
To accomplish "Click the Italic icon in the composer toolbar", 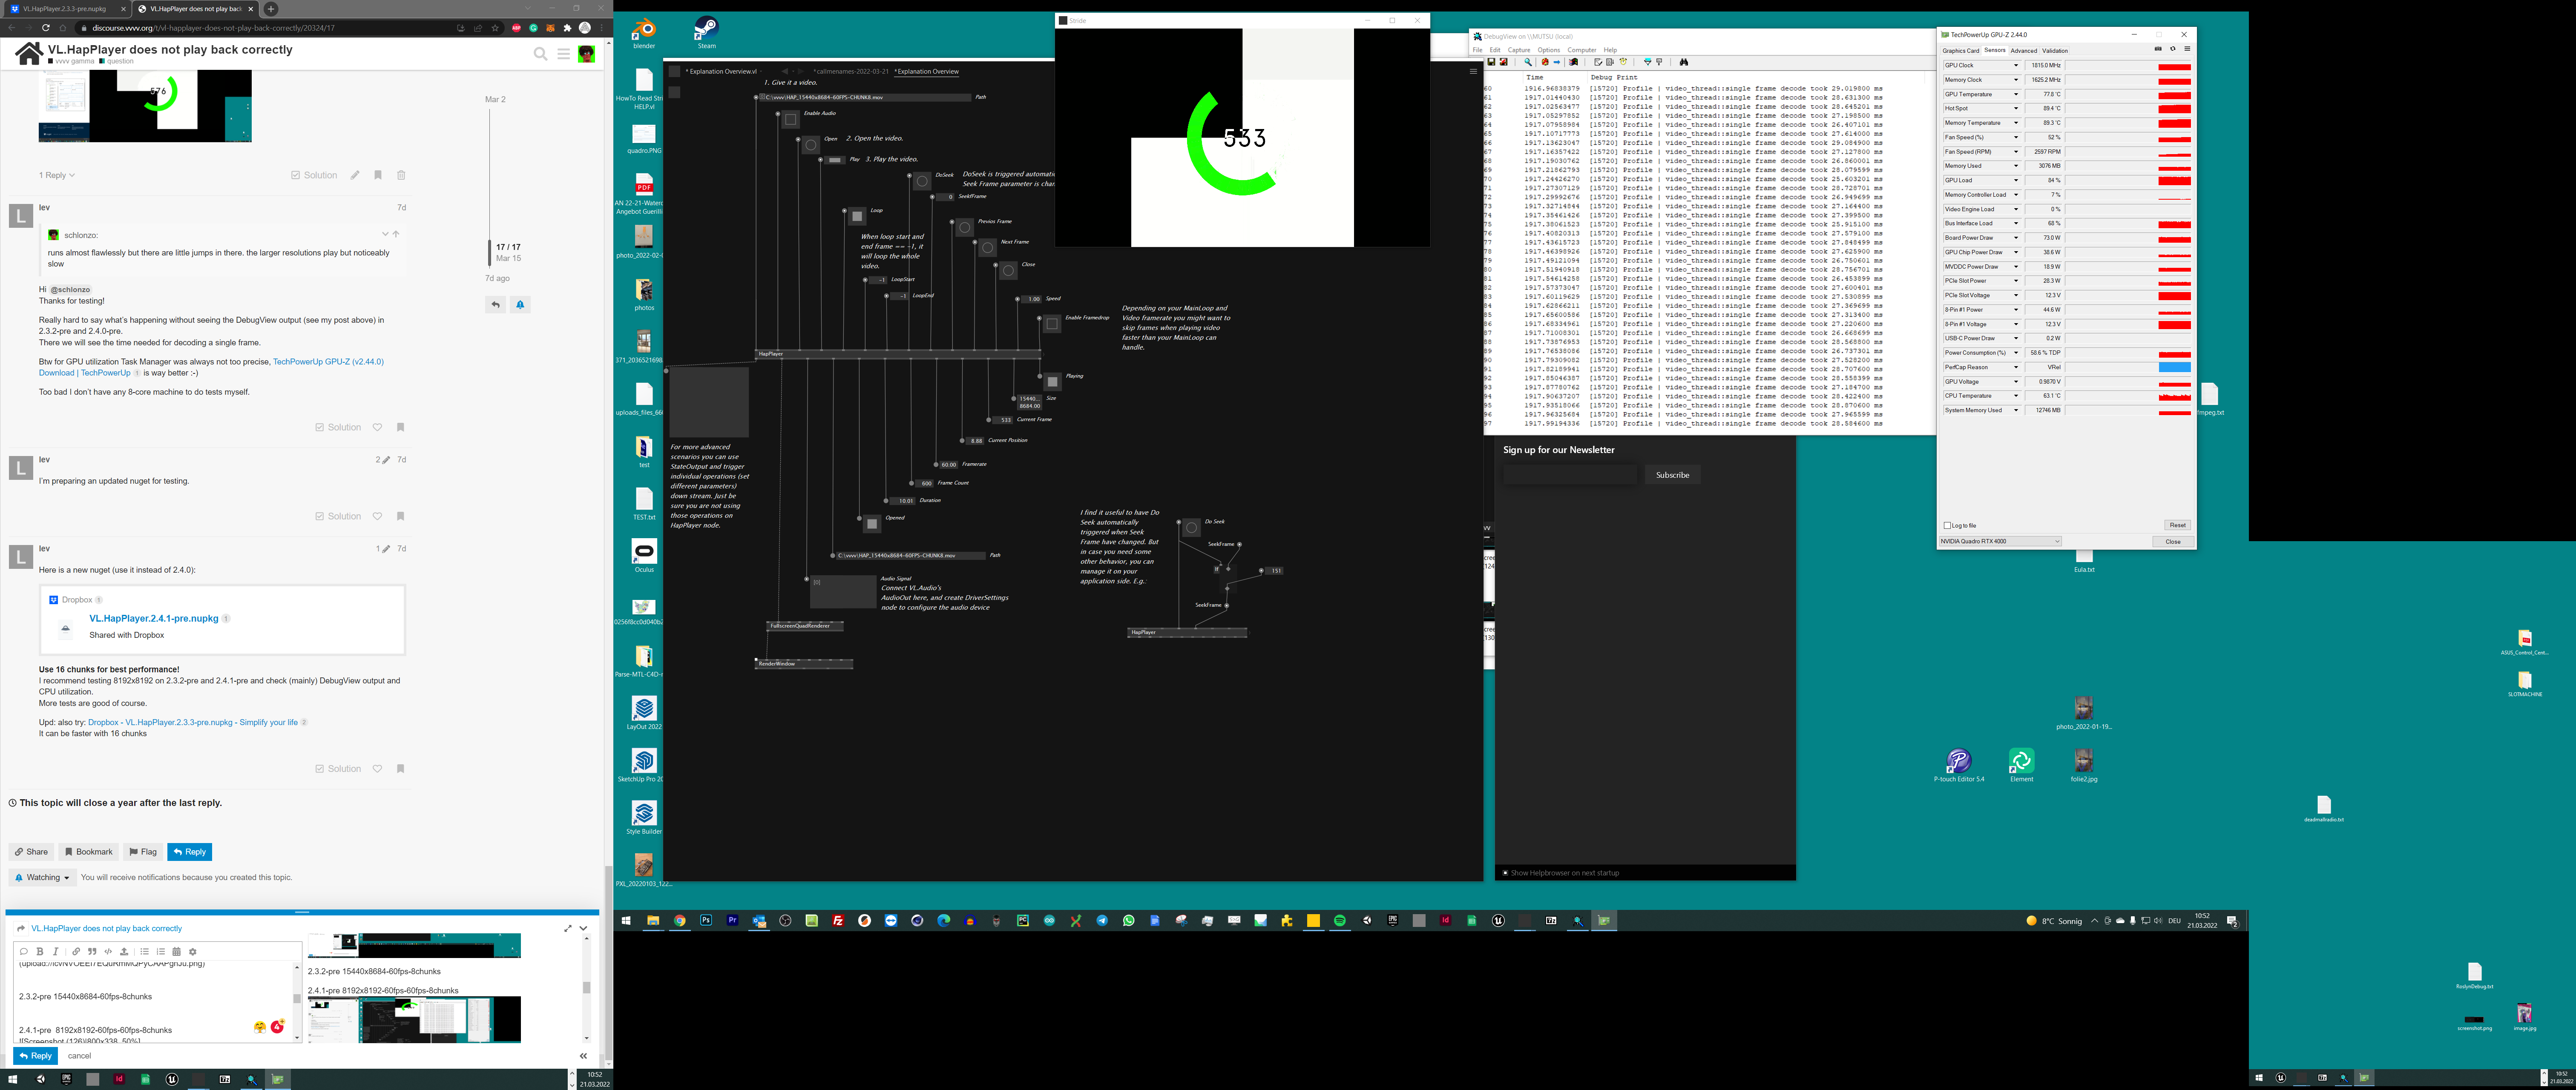I will [x=56, y=952].
